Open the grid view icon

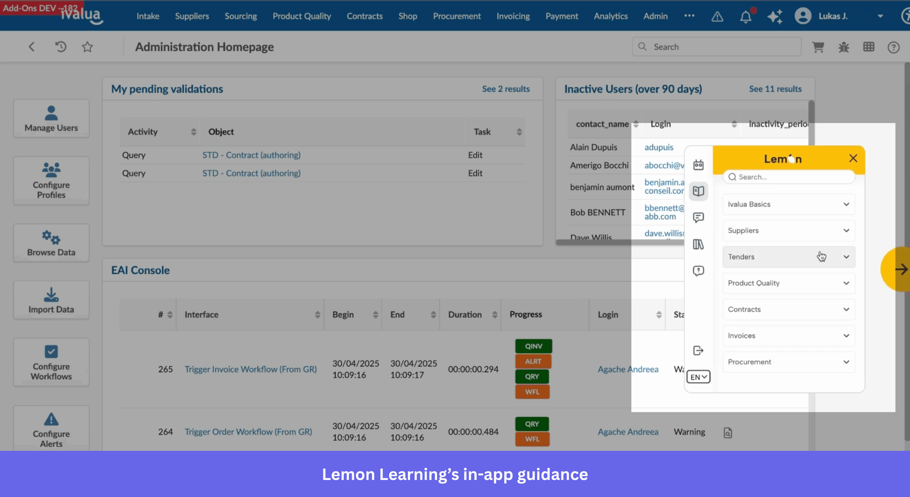pyautogui.click(x=869, y=47)
